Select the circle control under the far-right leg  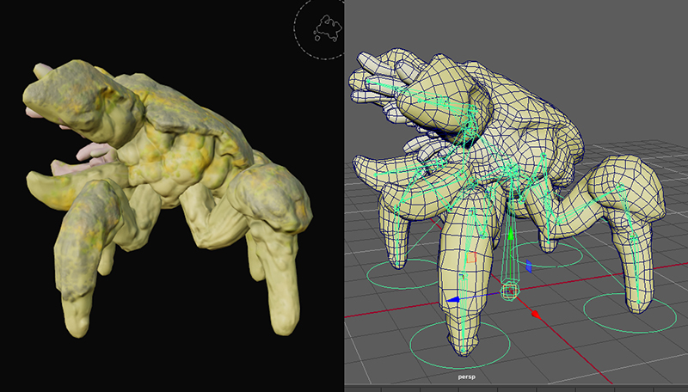(630, 313)
